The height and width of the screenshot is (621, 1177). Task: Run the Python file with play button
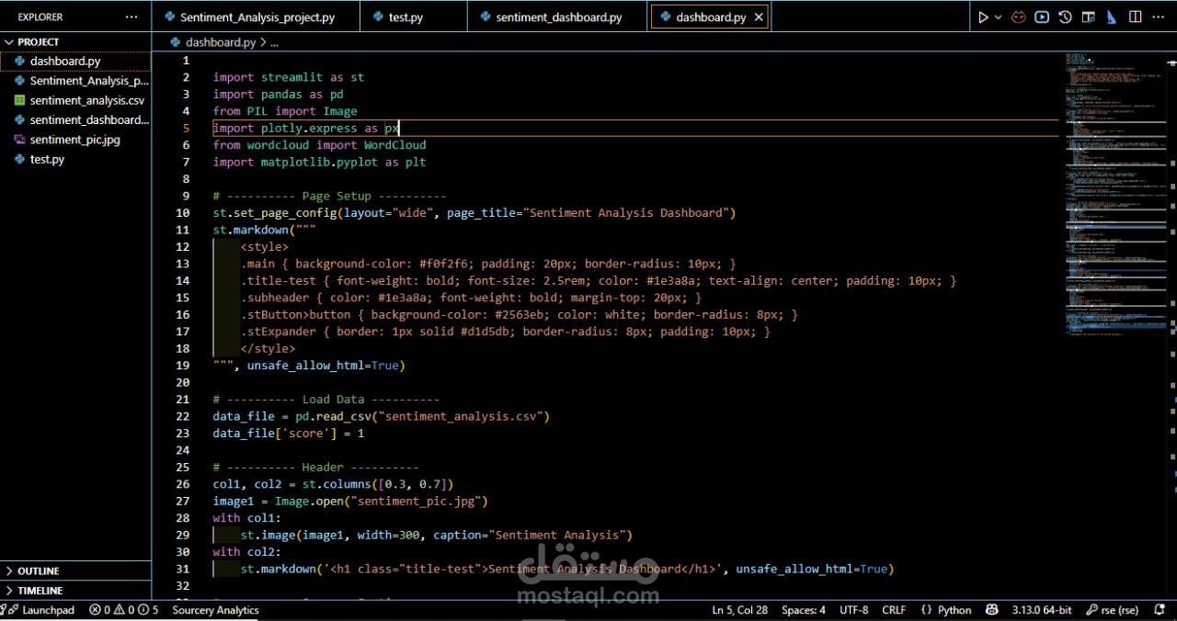pos(982,17)
